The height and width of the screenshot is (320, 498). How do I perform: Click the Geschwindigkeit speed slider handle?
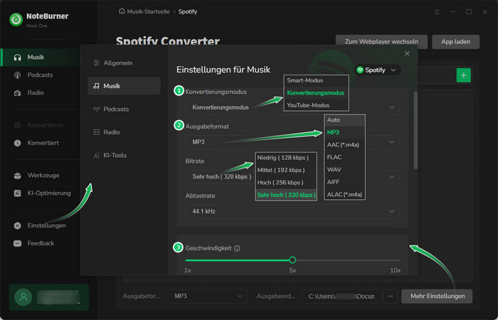pos(292,260)
